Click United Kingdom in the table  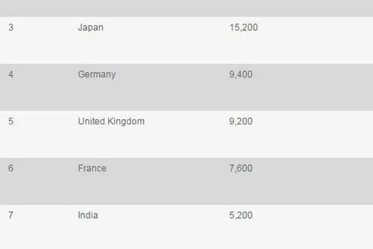tap(111, 121)
